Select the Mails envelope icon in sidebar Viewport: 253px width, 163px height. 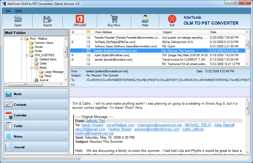pos(9,94)
